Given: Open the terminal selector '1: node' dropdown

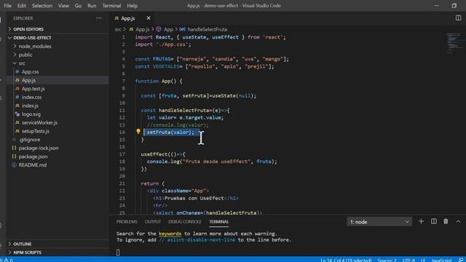Looking at the screenshot, I should 379,222.
